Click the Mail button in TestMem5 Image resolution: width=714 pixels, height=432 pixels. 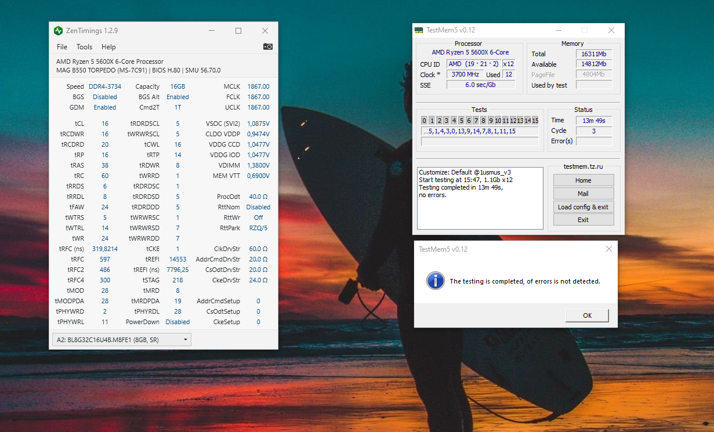(583, 194)
